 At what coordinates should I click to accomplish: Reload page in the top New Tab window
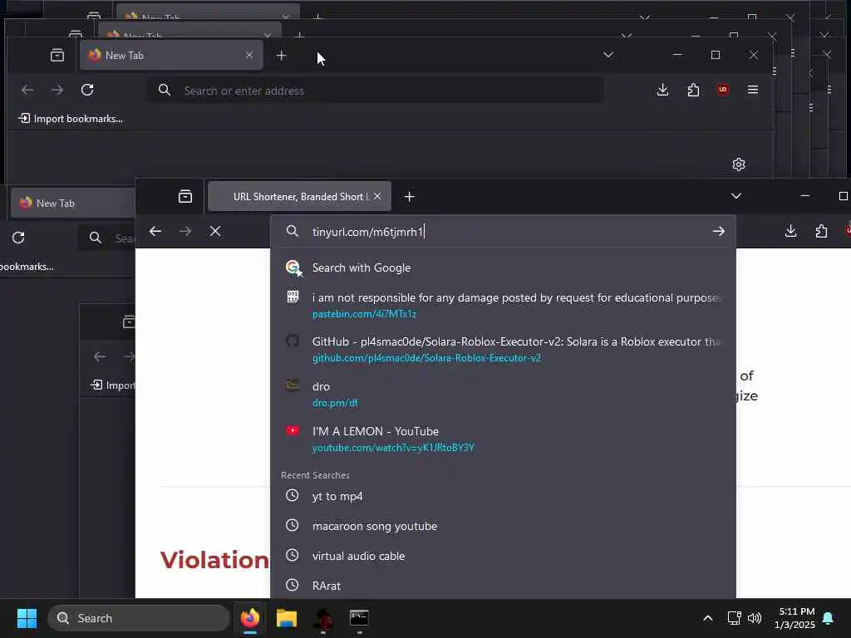(87, 90)
